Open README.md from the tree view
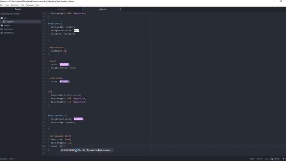Viewport: 286px width, 161px height. coord(9,33)
